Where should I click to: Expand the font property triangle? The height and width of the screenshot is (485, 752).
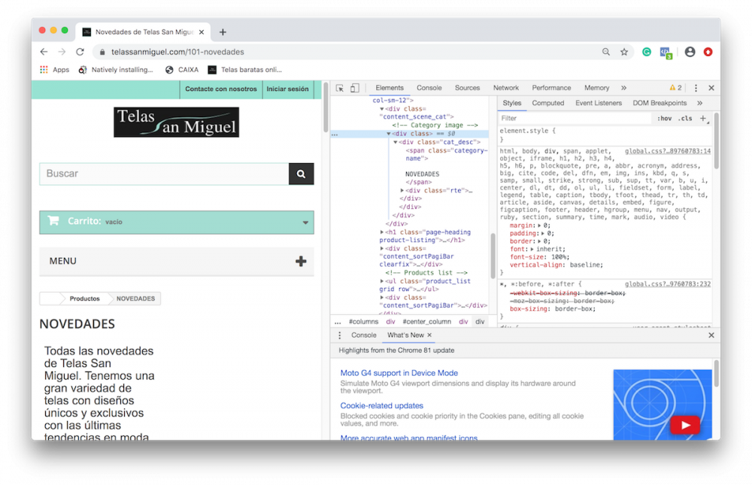[532, 250]
